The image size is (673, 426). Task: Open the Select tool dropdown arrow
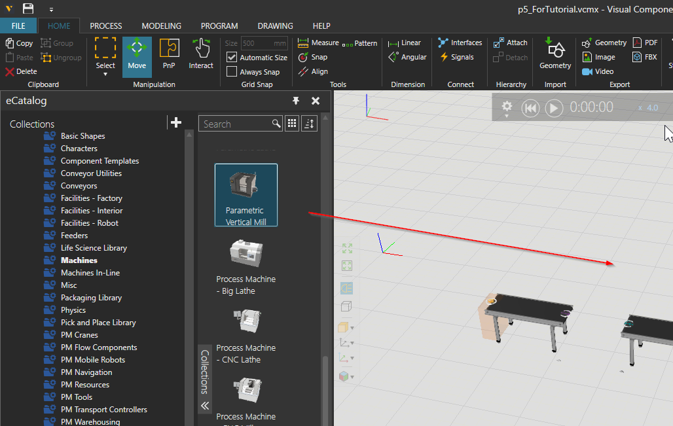coord(105,74)
